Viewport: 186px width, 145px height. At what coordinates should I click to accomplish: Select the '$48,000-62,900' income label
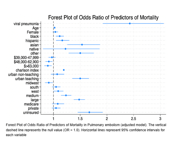26,62
